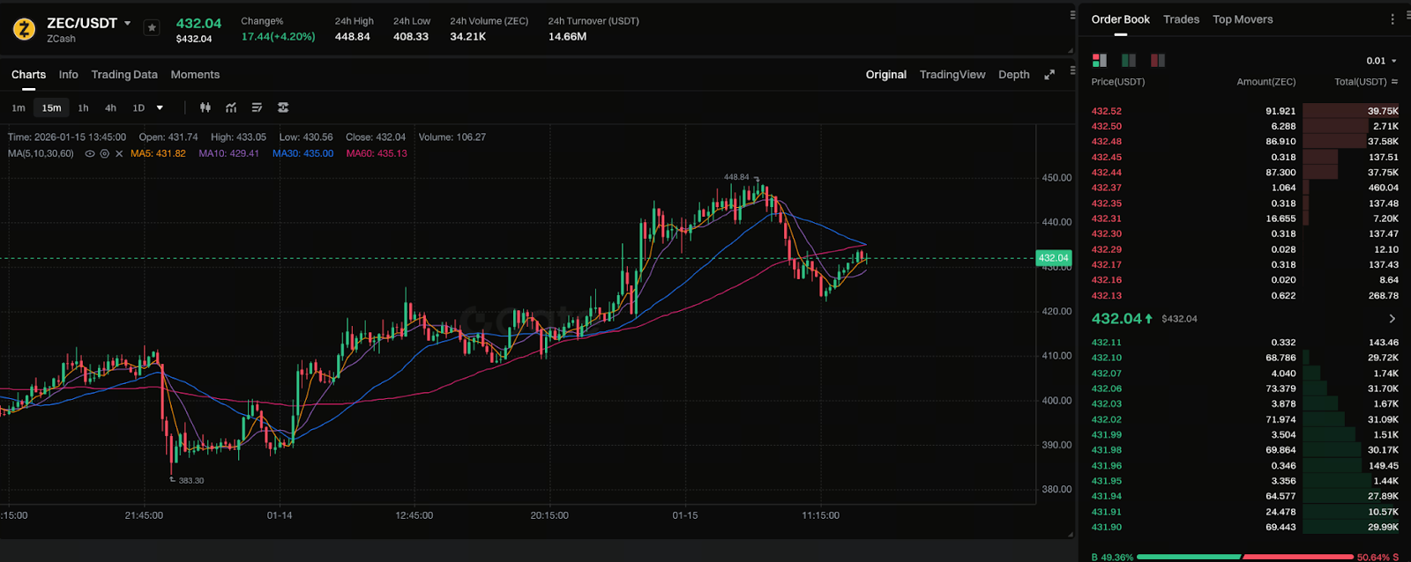The height and width of the screenshot is (562, 1411).
Task: Select the 15m timeframe
Action: 52,107
